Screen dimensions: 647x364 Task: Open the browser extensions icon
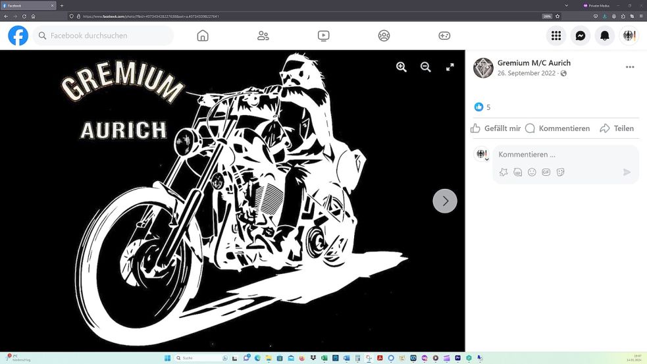(x=623, y=16)
